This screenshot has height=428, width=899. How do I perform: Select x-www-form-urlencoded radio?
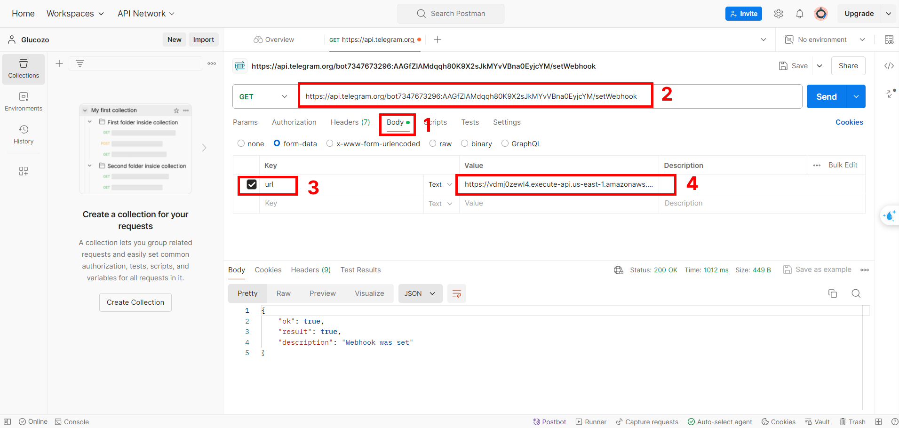coord(330,143)
